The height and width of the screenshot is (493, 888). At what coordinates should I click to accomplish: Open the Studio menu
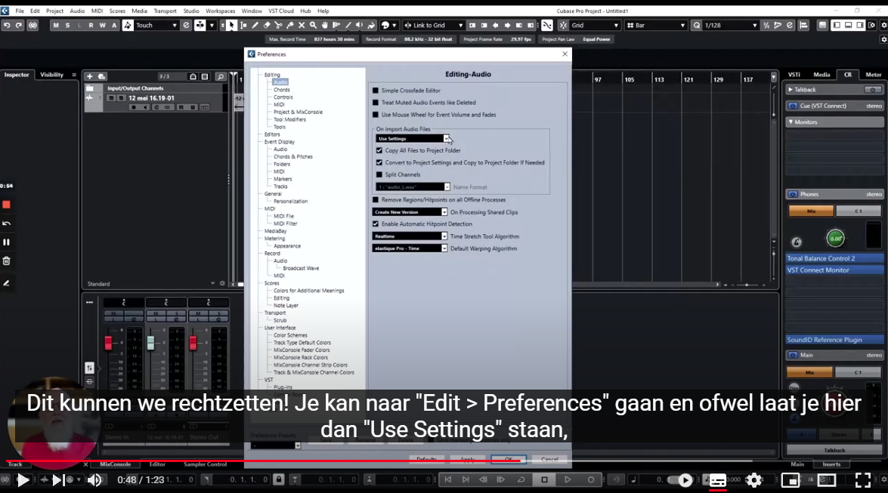pos(191,11)
